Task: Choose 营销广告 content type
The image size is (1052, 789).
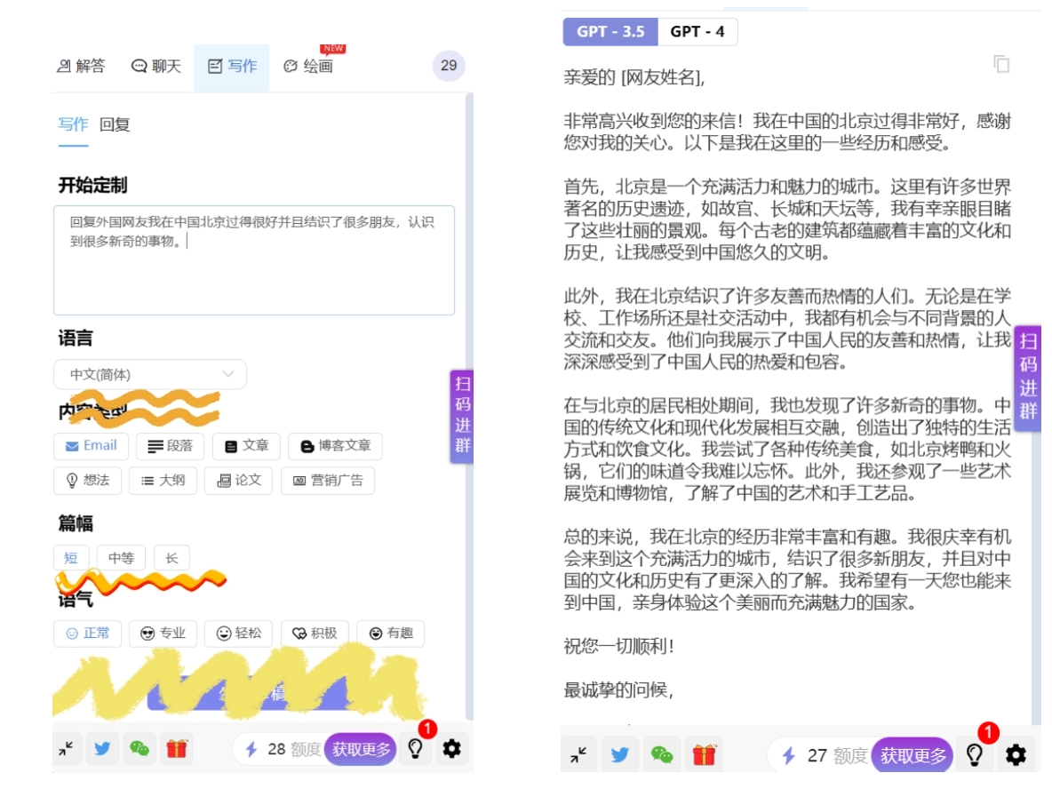Action: tap(327, 481)
